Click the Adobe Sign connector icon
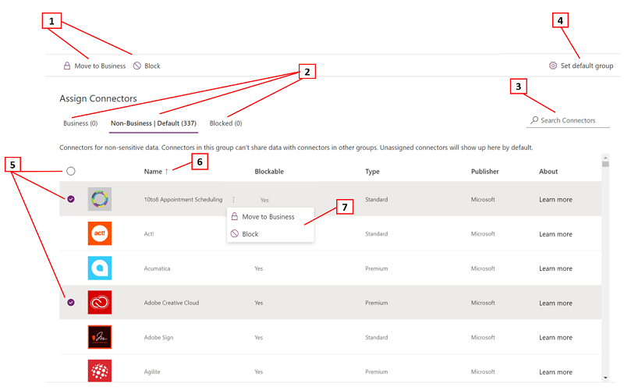 click(x=100, y=337)
